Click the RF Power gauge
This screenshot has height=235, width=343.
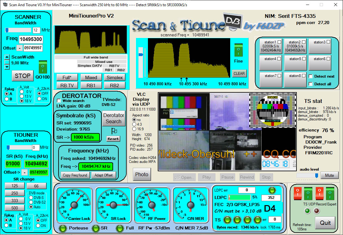(x=152, y=205)
